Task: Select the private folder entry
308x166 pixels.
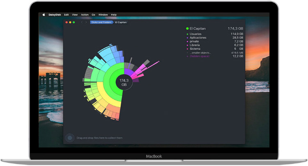Action: click(215, 41)
